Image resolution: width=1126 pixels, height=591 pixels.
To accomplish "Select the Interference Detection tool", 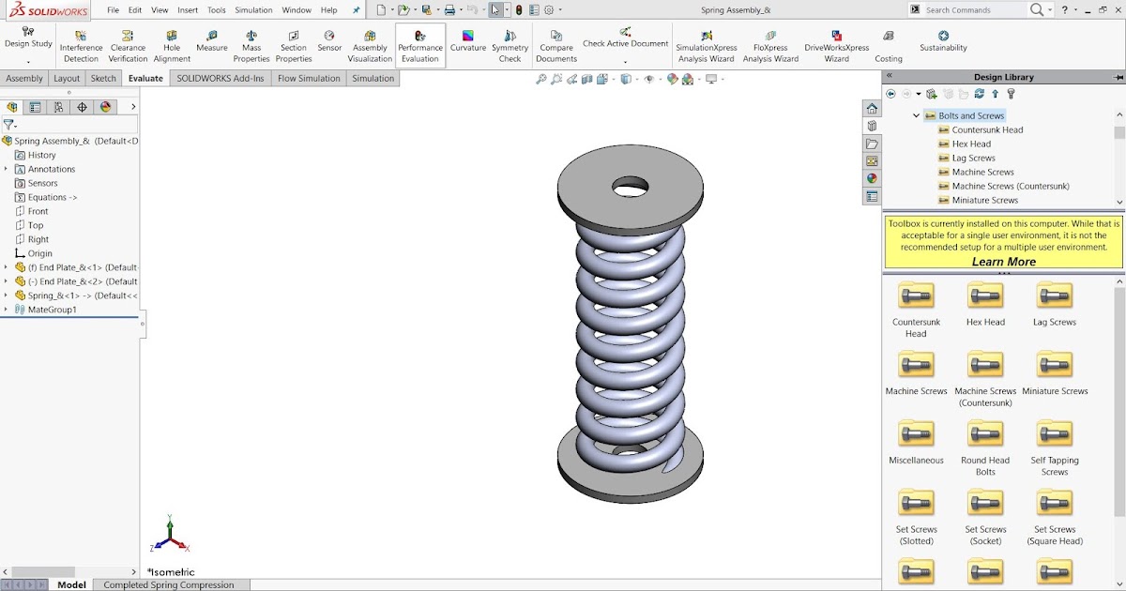I will click(80, 43).
